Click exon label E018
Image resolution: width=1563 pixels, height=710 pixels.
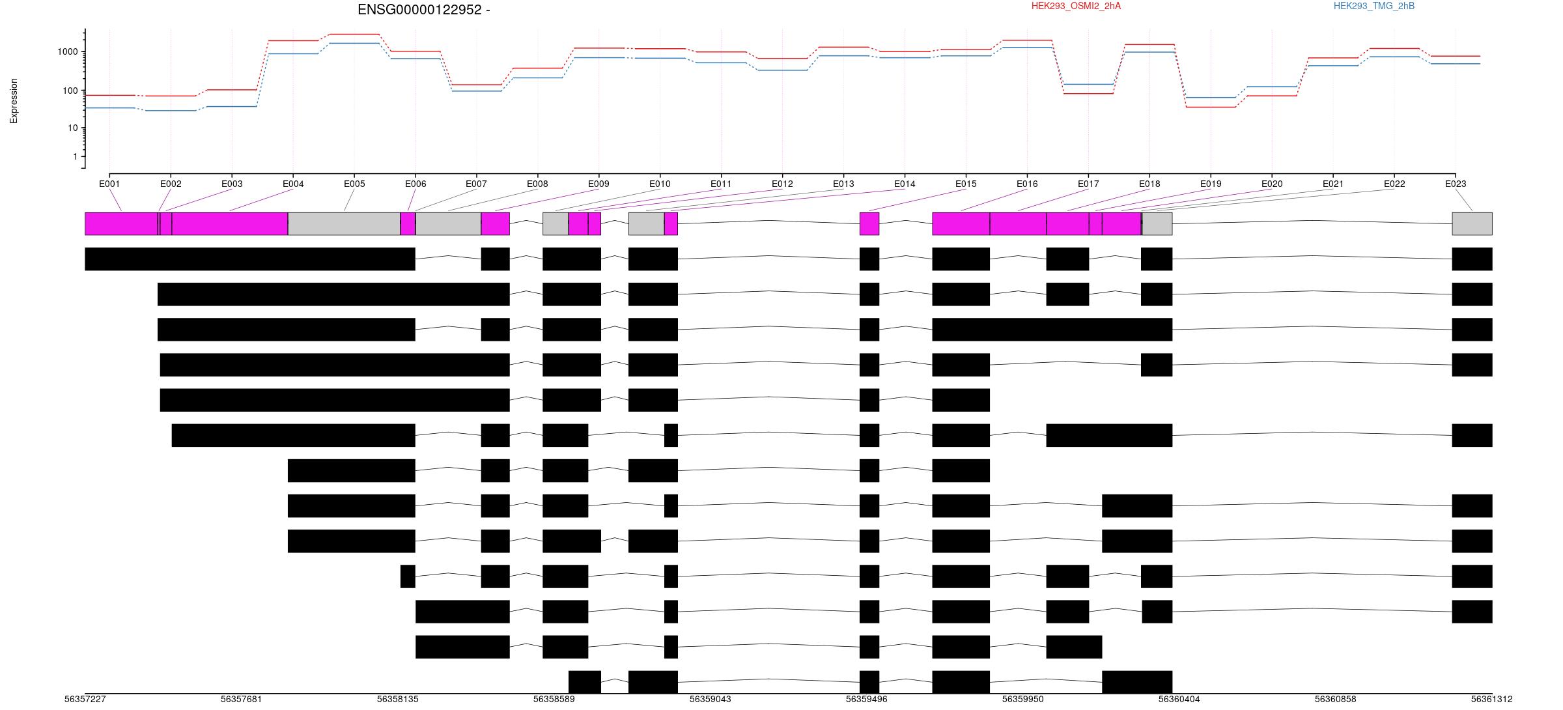click(x=1149, y=184)
